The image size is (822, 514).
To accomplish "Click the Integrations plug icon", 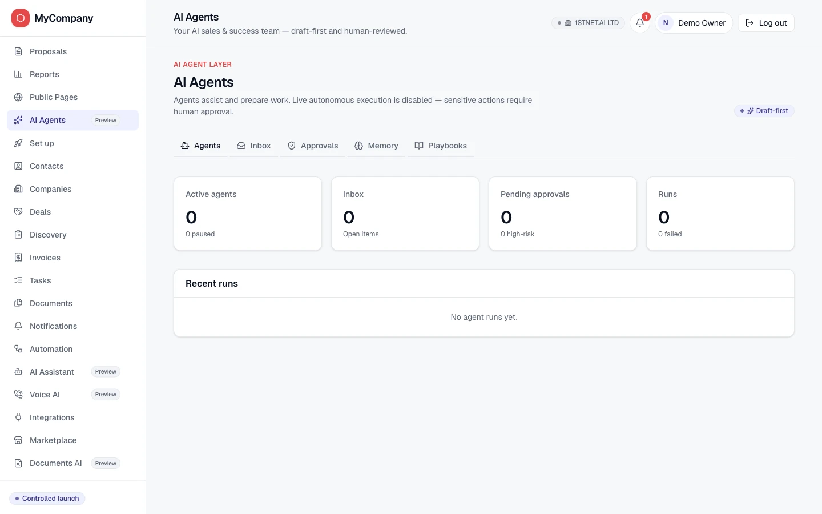I will 18,417.
